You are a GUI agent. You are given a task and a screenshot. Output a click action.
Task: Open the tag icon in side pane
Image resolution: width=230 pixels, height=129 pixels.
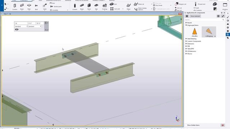(227, 38)
